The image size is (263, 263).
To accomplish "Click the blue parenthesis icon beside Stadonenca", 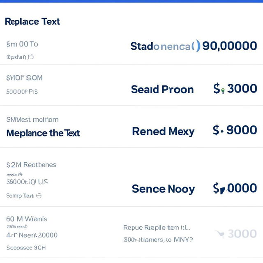I will point(196,46).
